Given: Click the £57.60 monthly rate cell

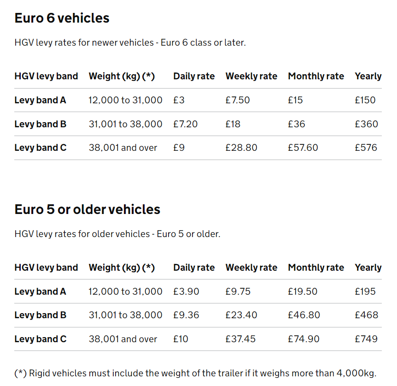Looking at the screenshot, I should pyautogui.click(x=303, y=148).
